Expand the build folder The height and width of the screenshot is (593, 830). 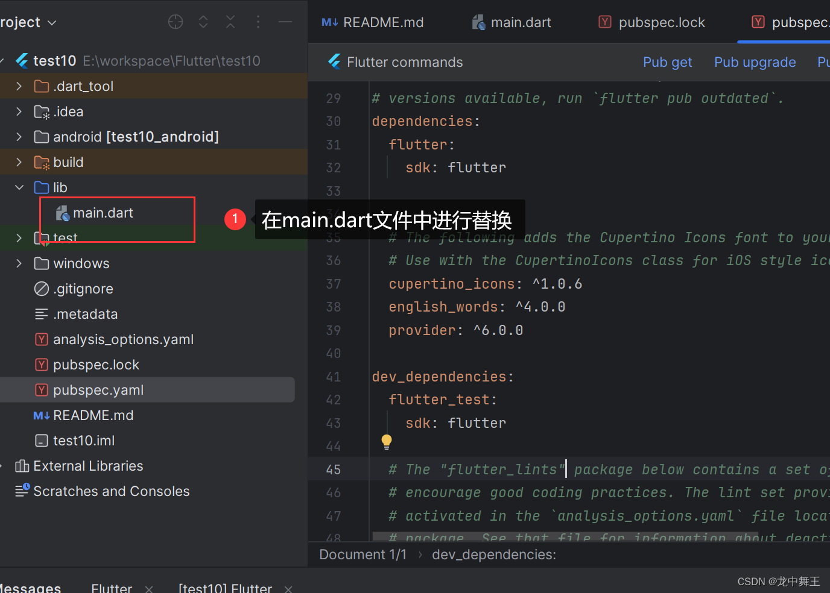click(x=19, y=162)
